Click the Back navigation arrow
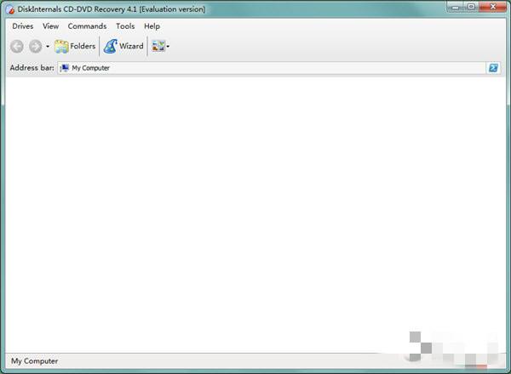This screenshot has height=374, width=511. pos(17,47)
